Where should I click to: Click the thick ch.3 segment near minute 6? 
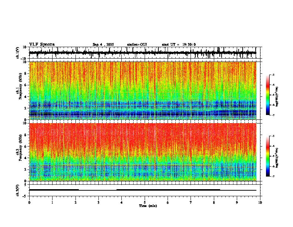click(168, 190)
